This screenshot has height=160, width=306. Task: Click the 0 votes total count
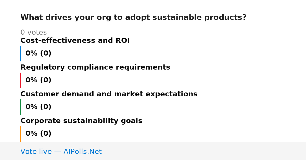33,32
